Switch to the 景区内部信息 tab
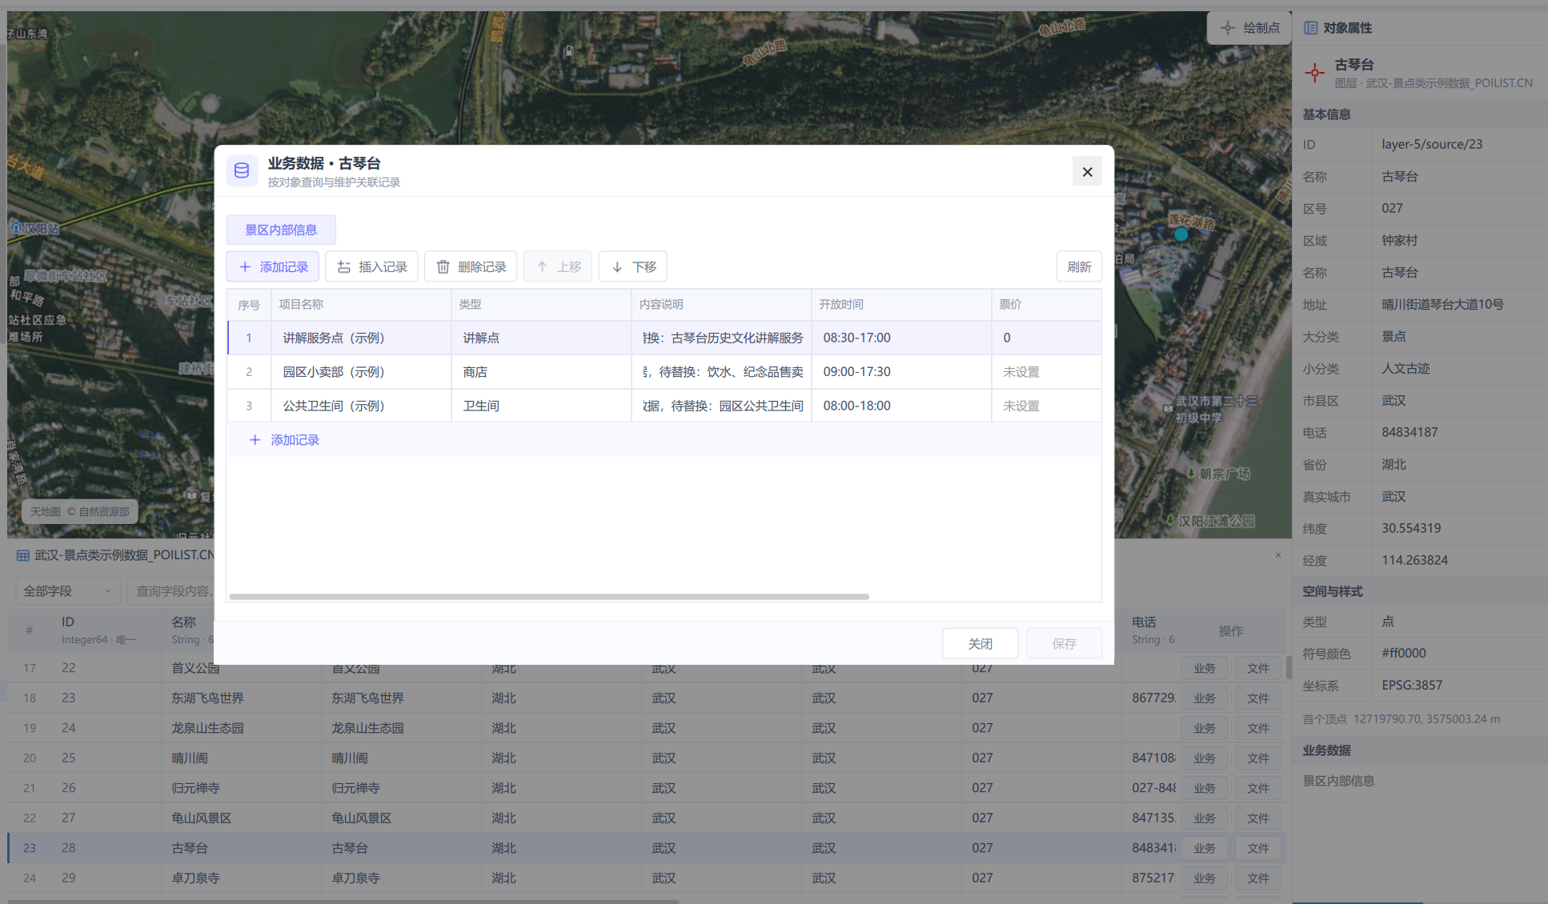The image size is (1548, 904). (281, 230)
